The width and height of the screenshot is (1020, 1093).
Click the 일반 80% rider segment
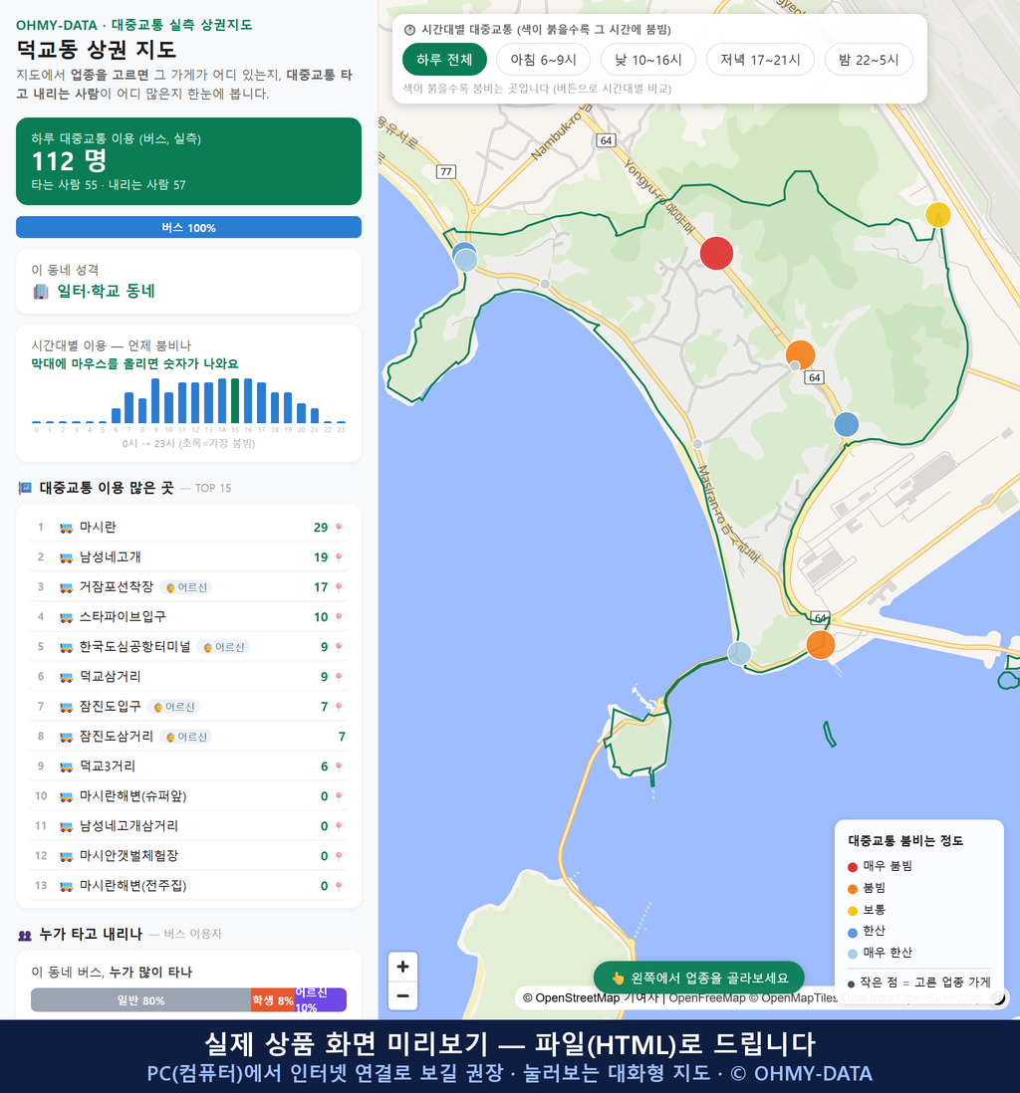coord(140,1000)
